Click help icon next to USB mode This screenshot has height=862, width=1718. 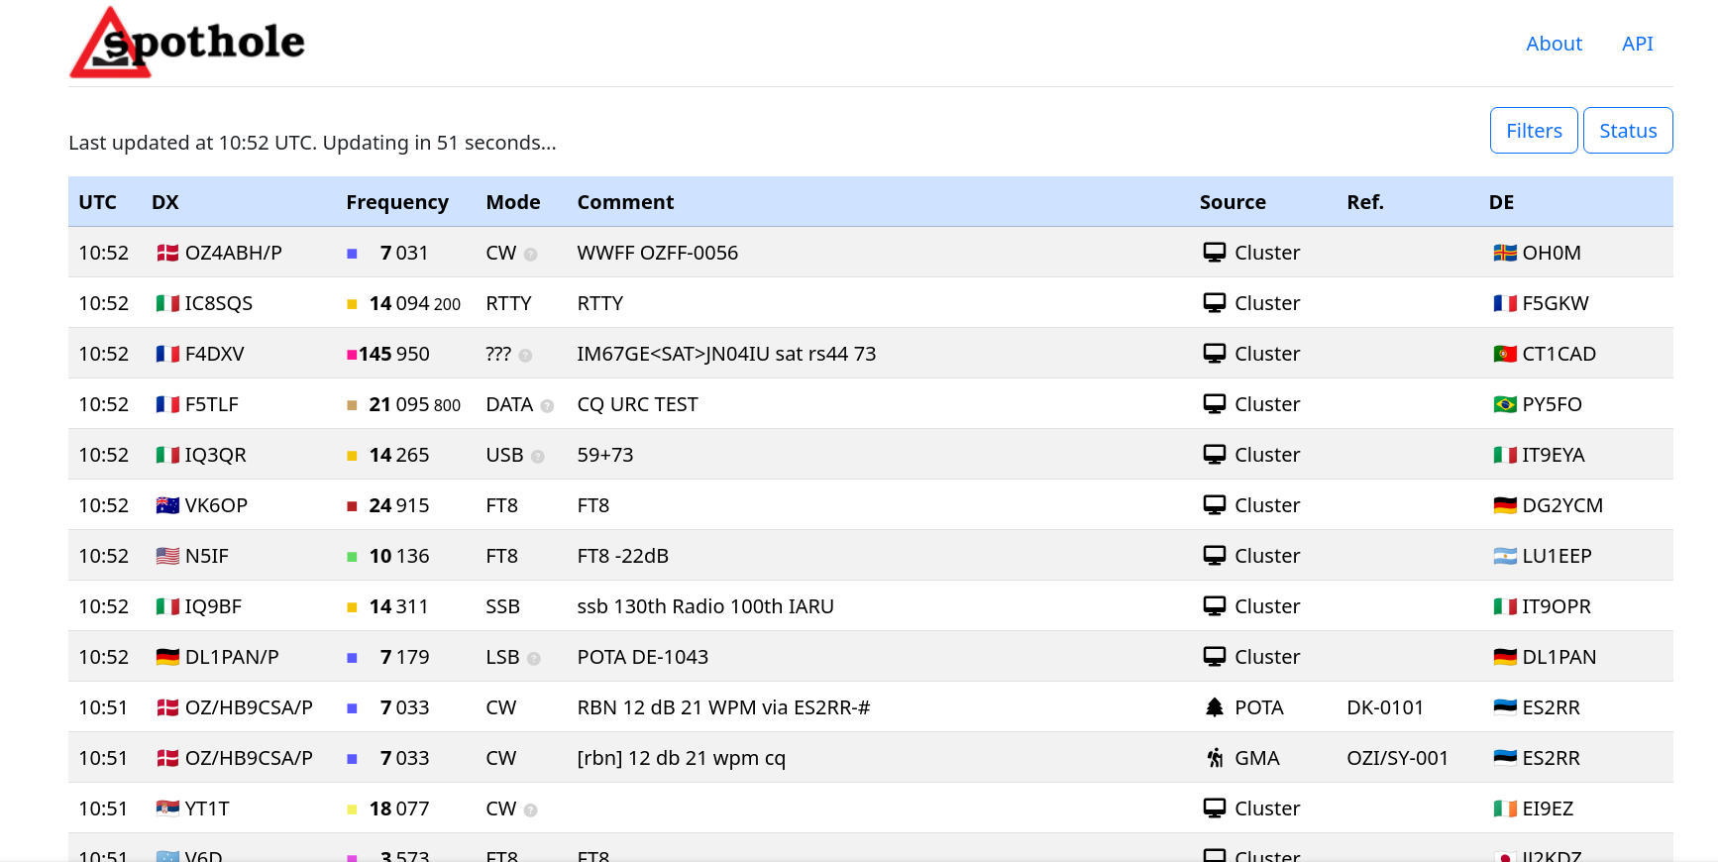point(538,457)
